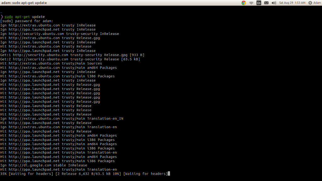Click the terminal prompt arrow symbol

tap(2, 17)
